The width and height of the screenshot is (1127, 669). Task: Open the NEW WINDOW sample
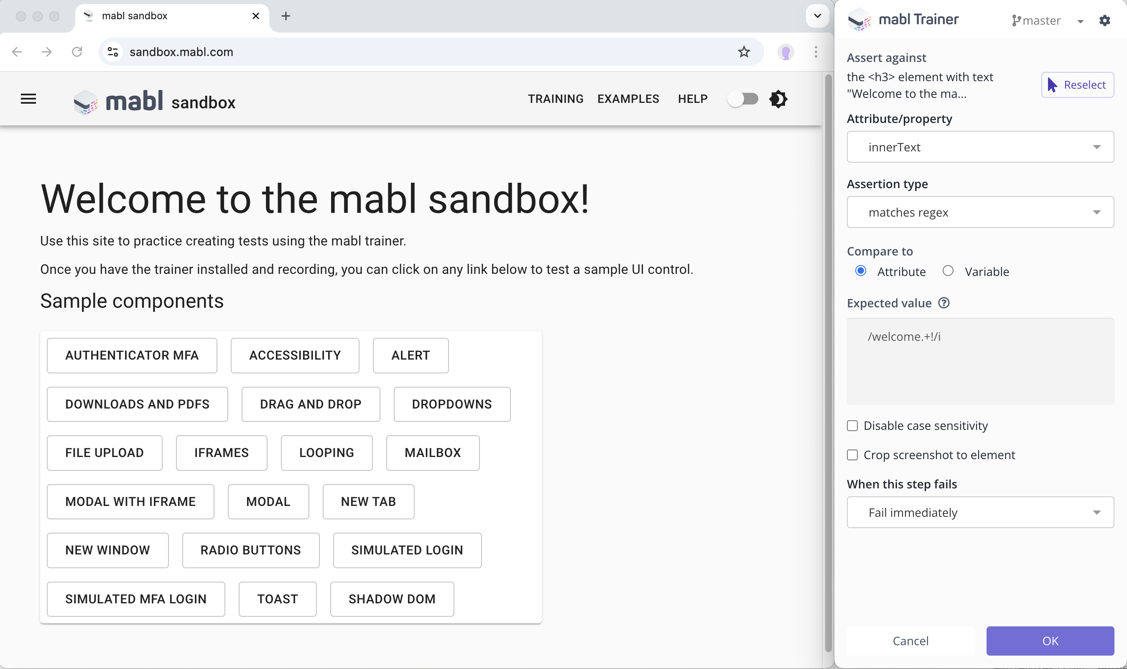tap(108, 550)
